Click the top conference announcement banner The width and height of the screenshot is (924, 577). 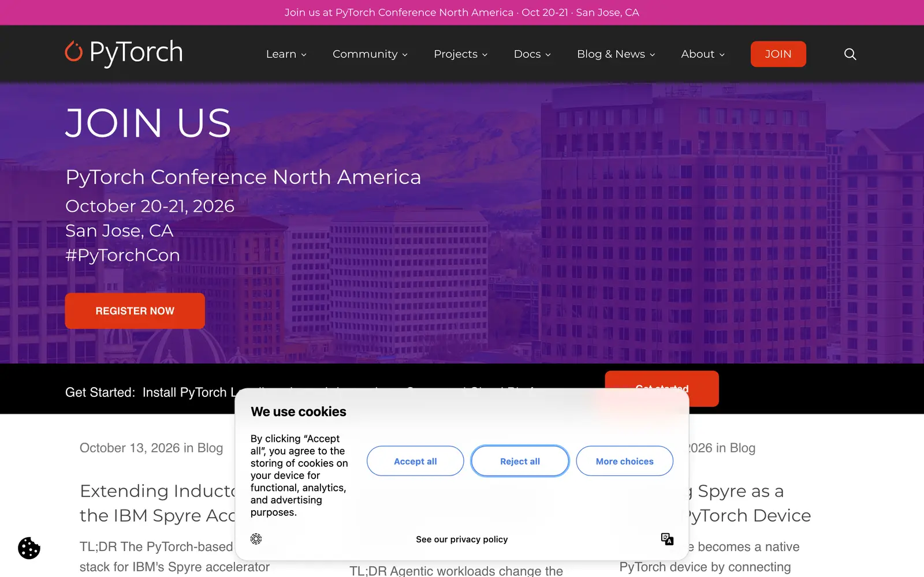coord(462,13)
